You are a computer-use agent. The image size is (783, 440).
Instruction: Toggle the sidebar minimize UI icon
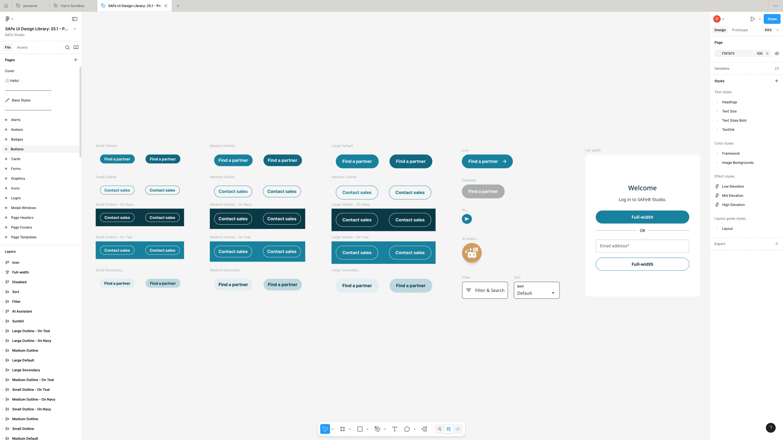(75, 19)
